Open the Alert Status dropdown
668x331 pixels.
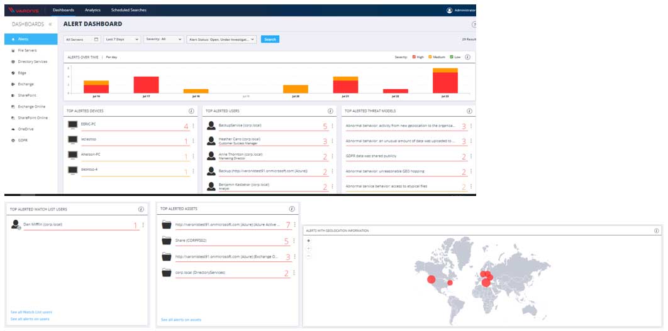pyautogui.click(x=221, y=39)
